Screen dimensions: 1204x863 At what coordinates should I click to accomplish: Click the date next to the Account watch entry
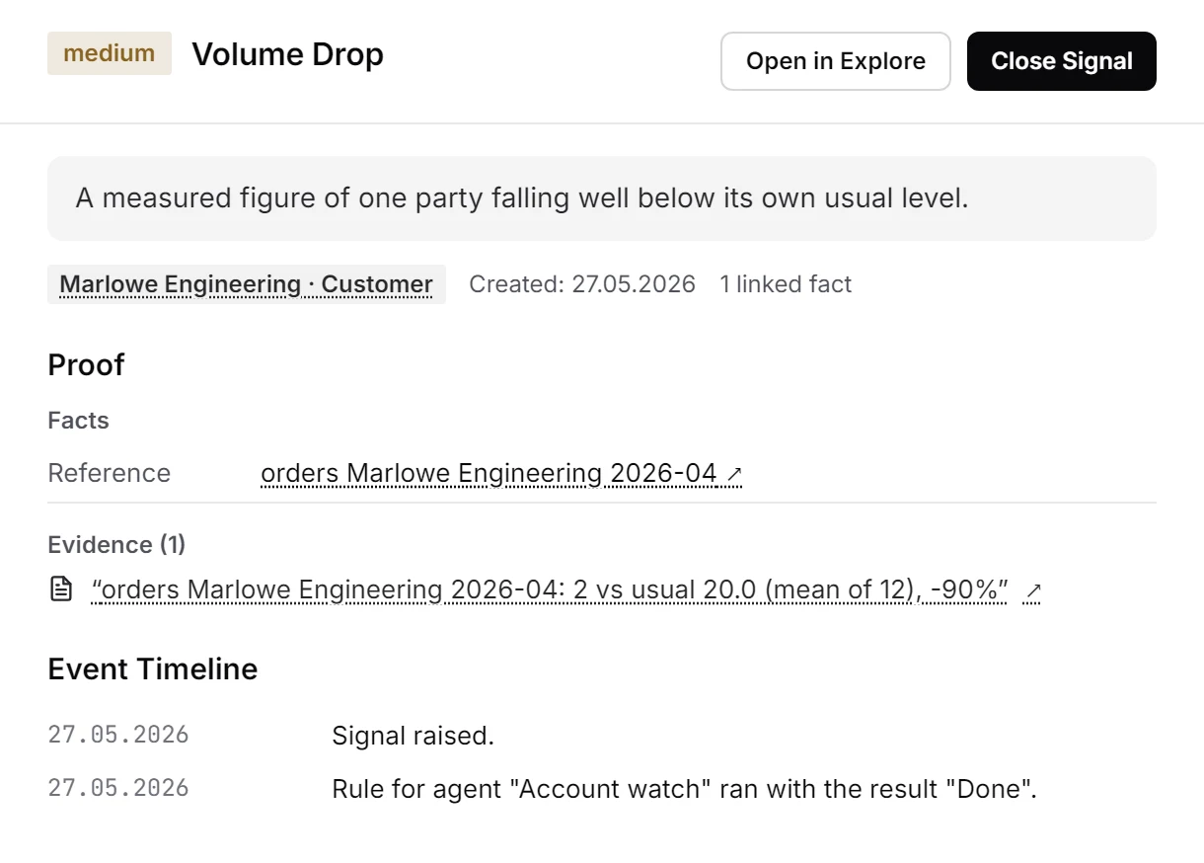click(118, 790)
